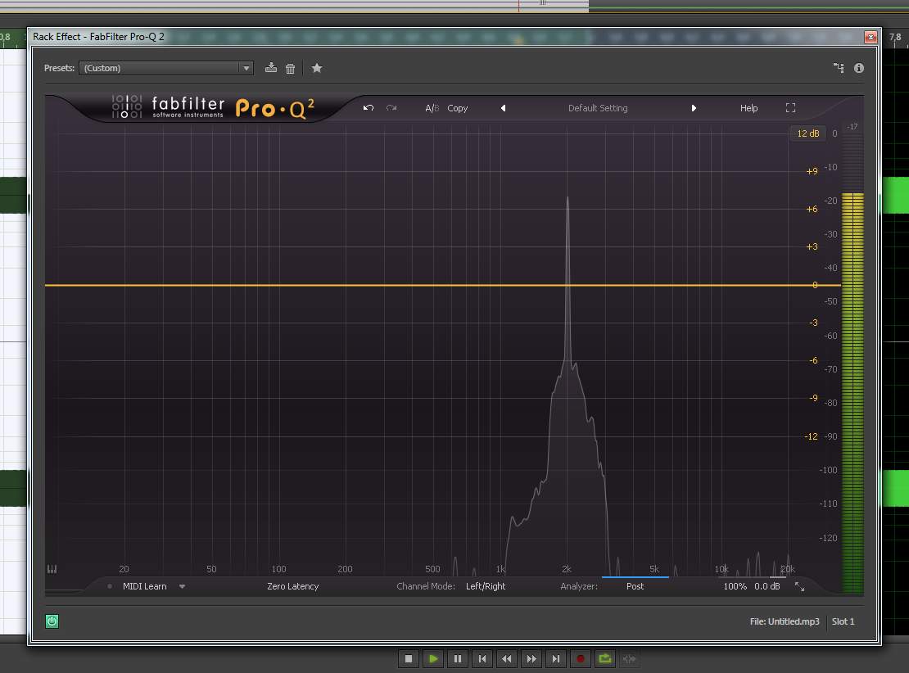Click the File: Untitled.mp3 label

pos(785,621)
